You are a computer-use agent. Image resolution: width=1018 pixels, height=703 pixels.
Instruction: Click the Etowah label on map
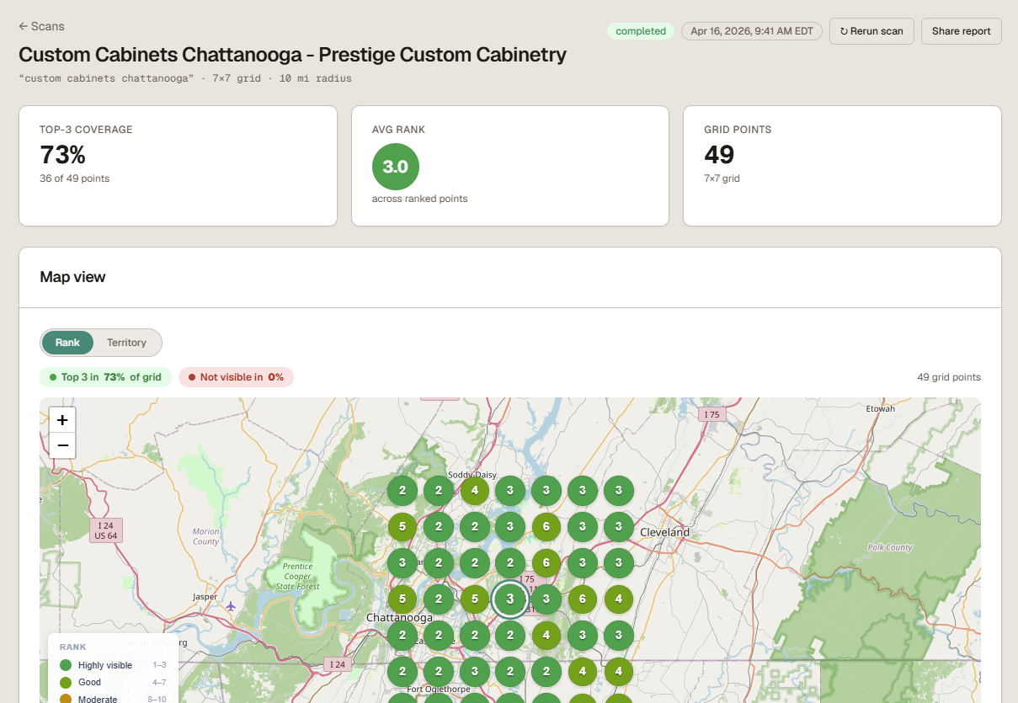click(x=880, y=409)
